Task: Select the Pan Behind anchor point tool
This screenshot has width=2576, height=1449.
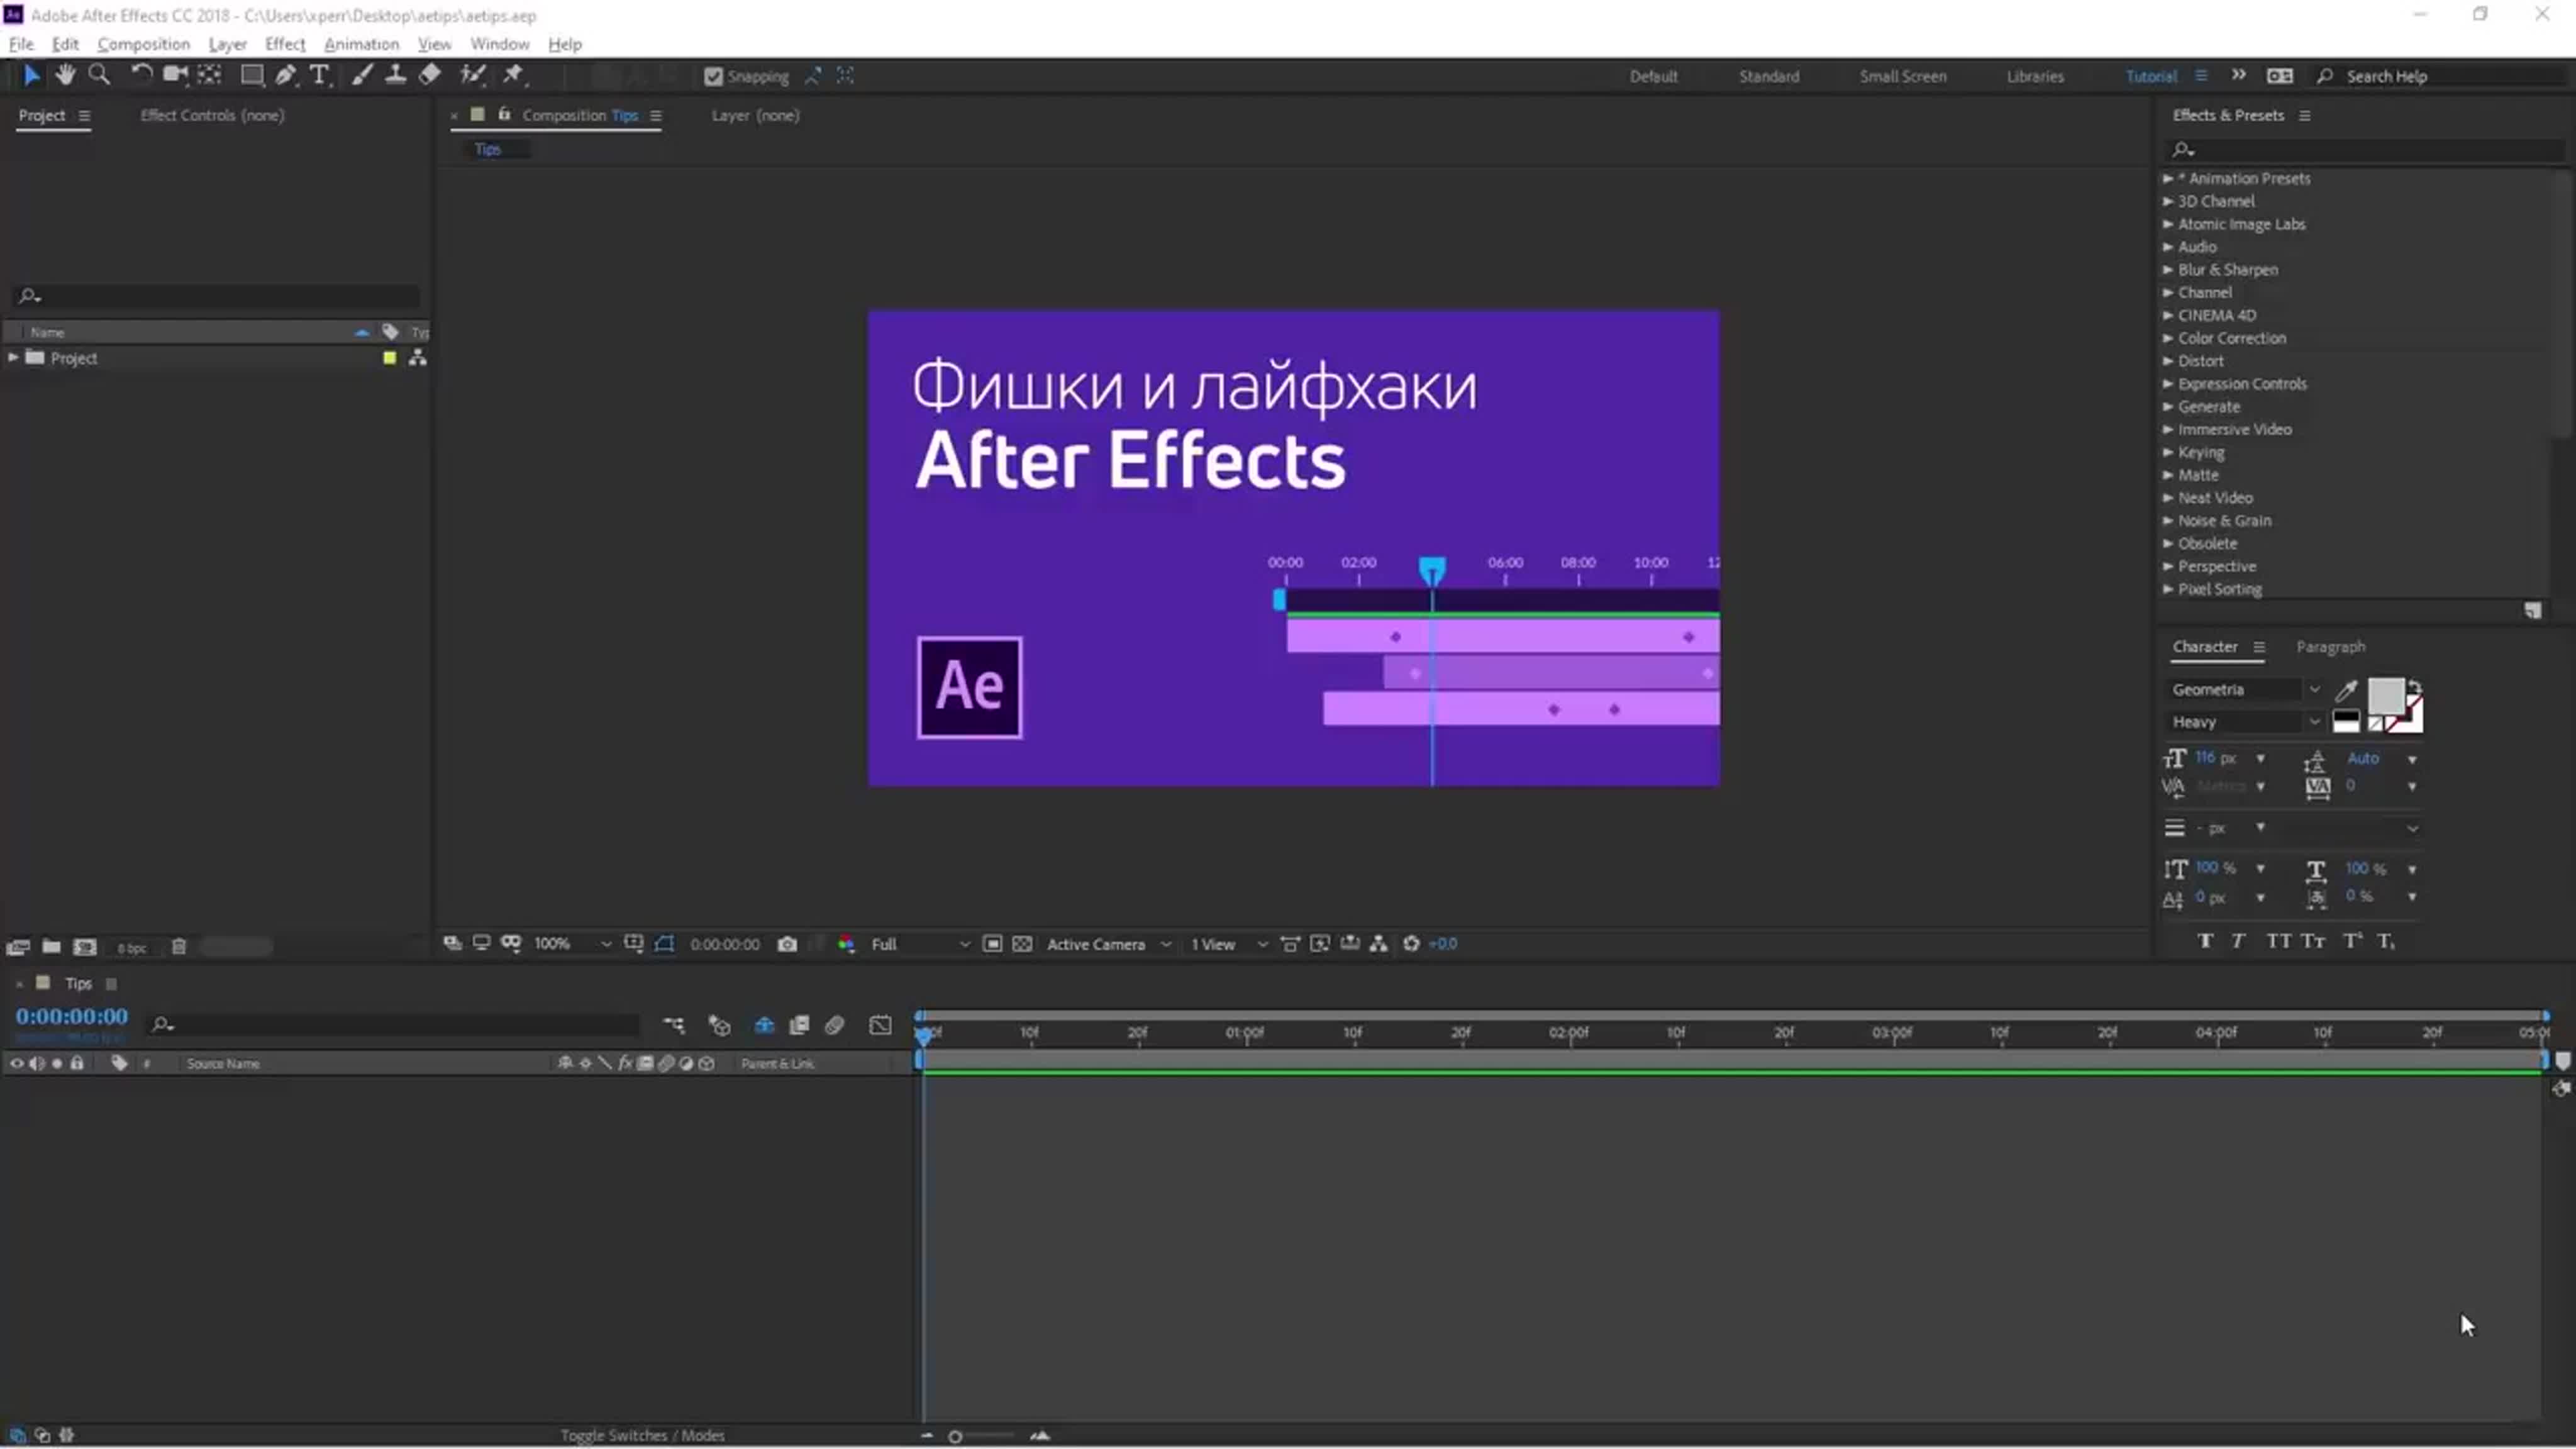Action: [x=210, y=75]
